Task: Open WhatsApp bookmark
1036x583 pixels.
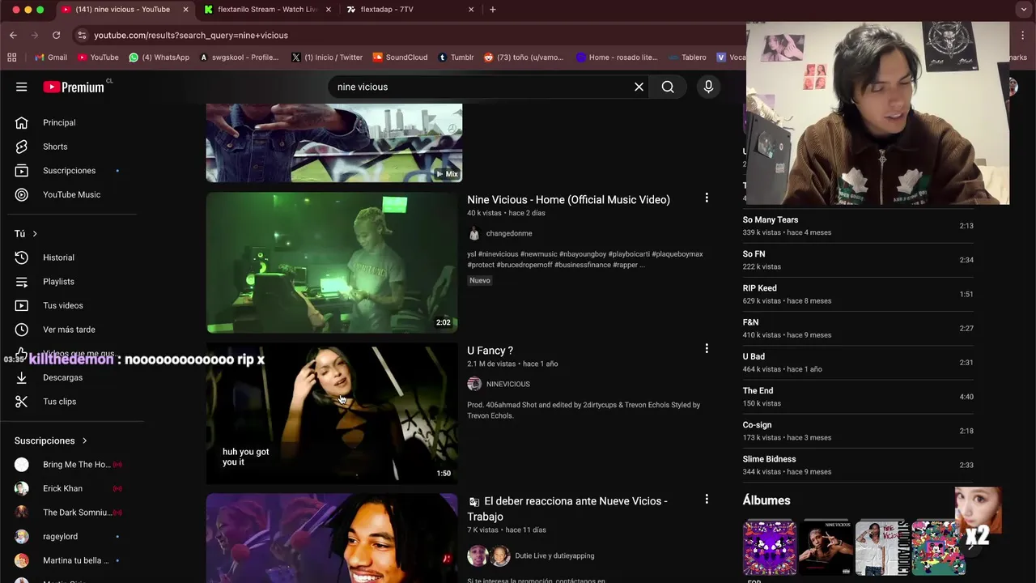Action: point(159,57)
